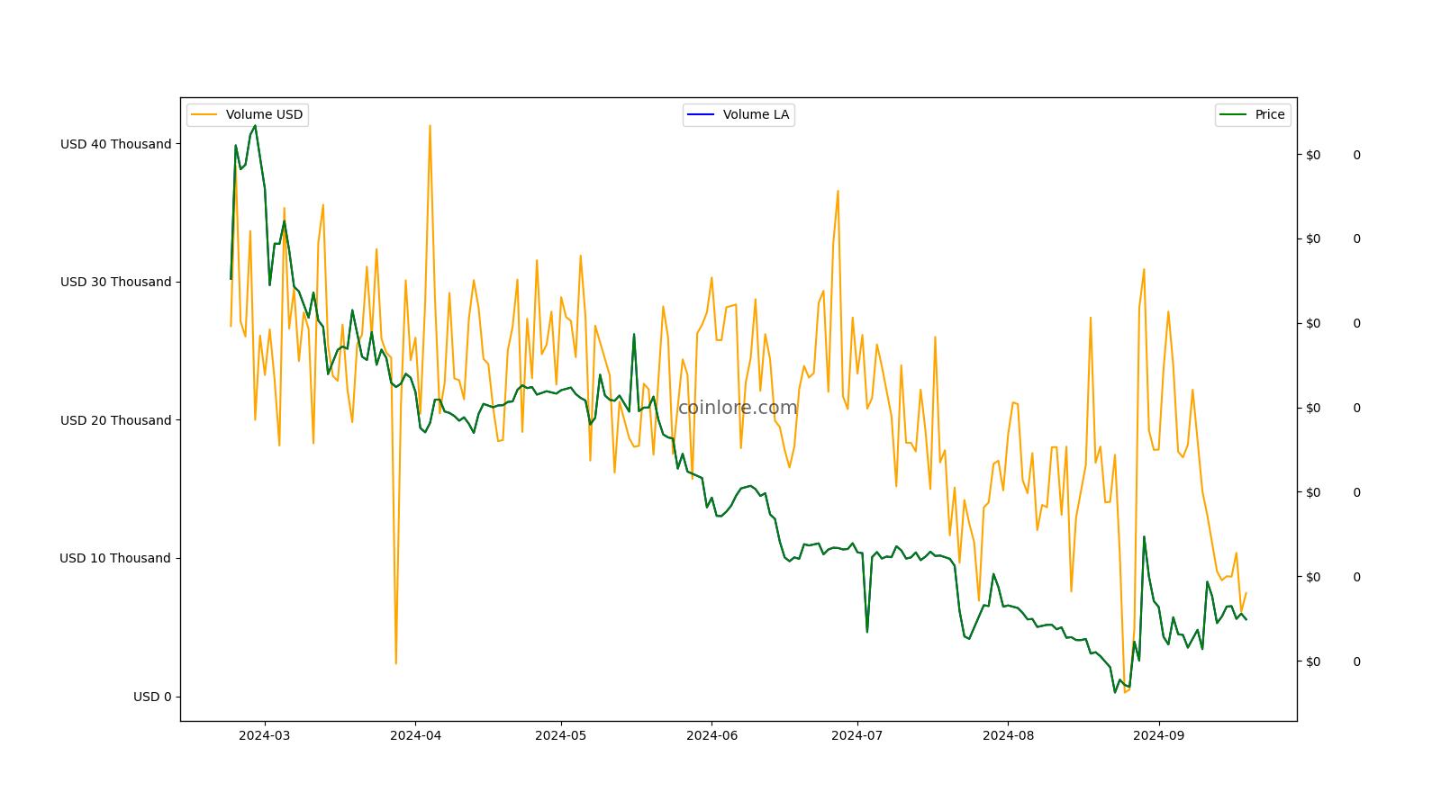This screenshot has height=810, width=1441.
Task: Click the 2024-07 date tick label
Action: click(x=857, y=735)
